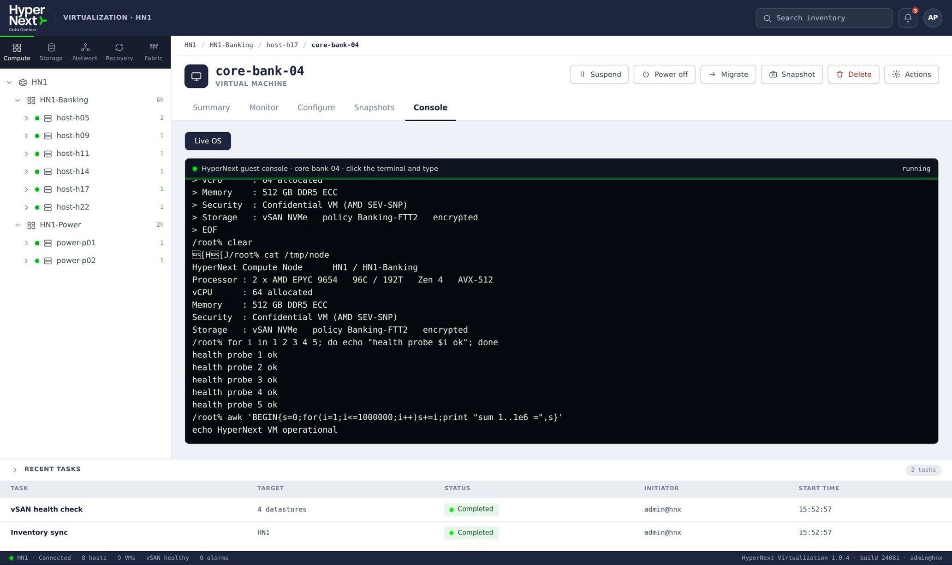This screenshot has width=952, height=565.
Task: Go to host-h17 breadcrumb
Action: [282, 45]
